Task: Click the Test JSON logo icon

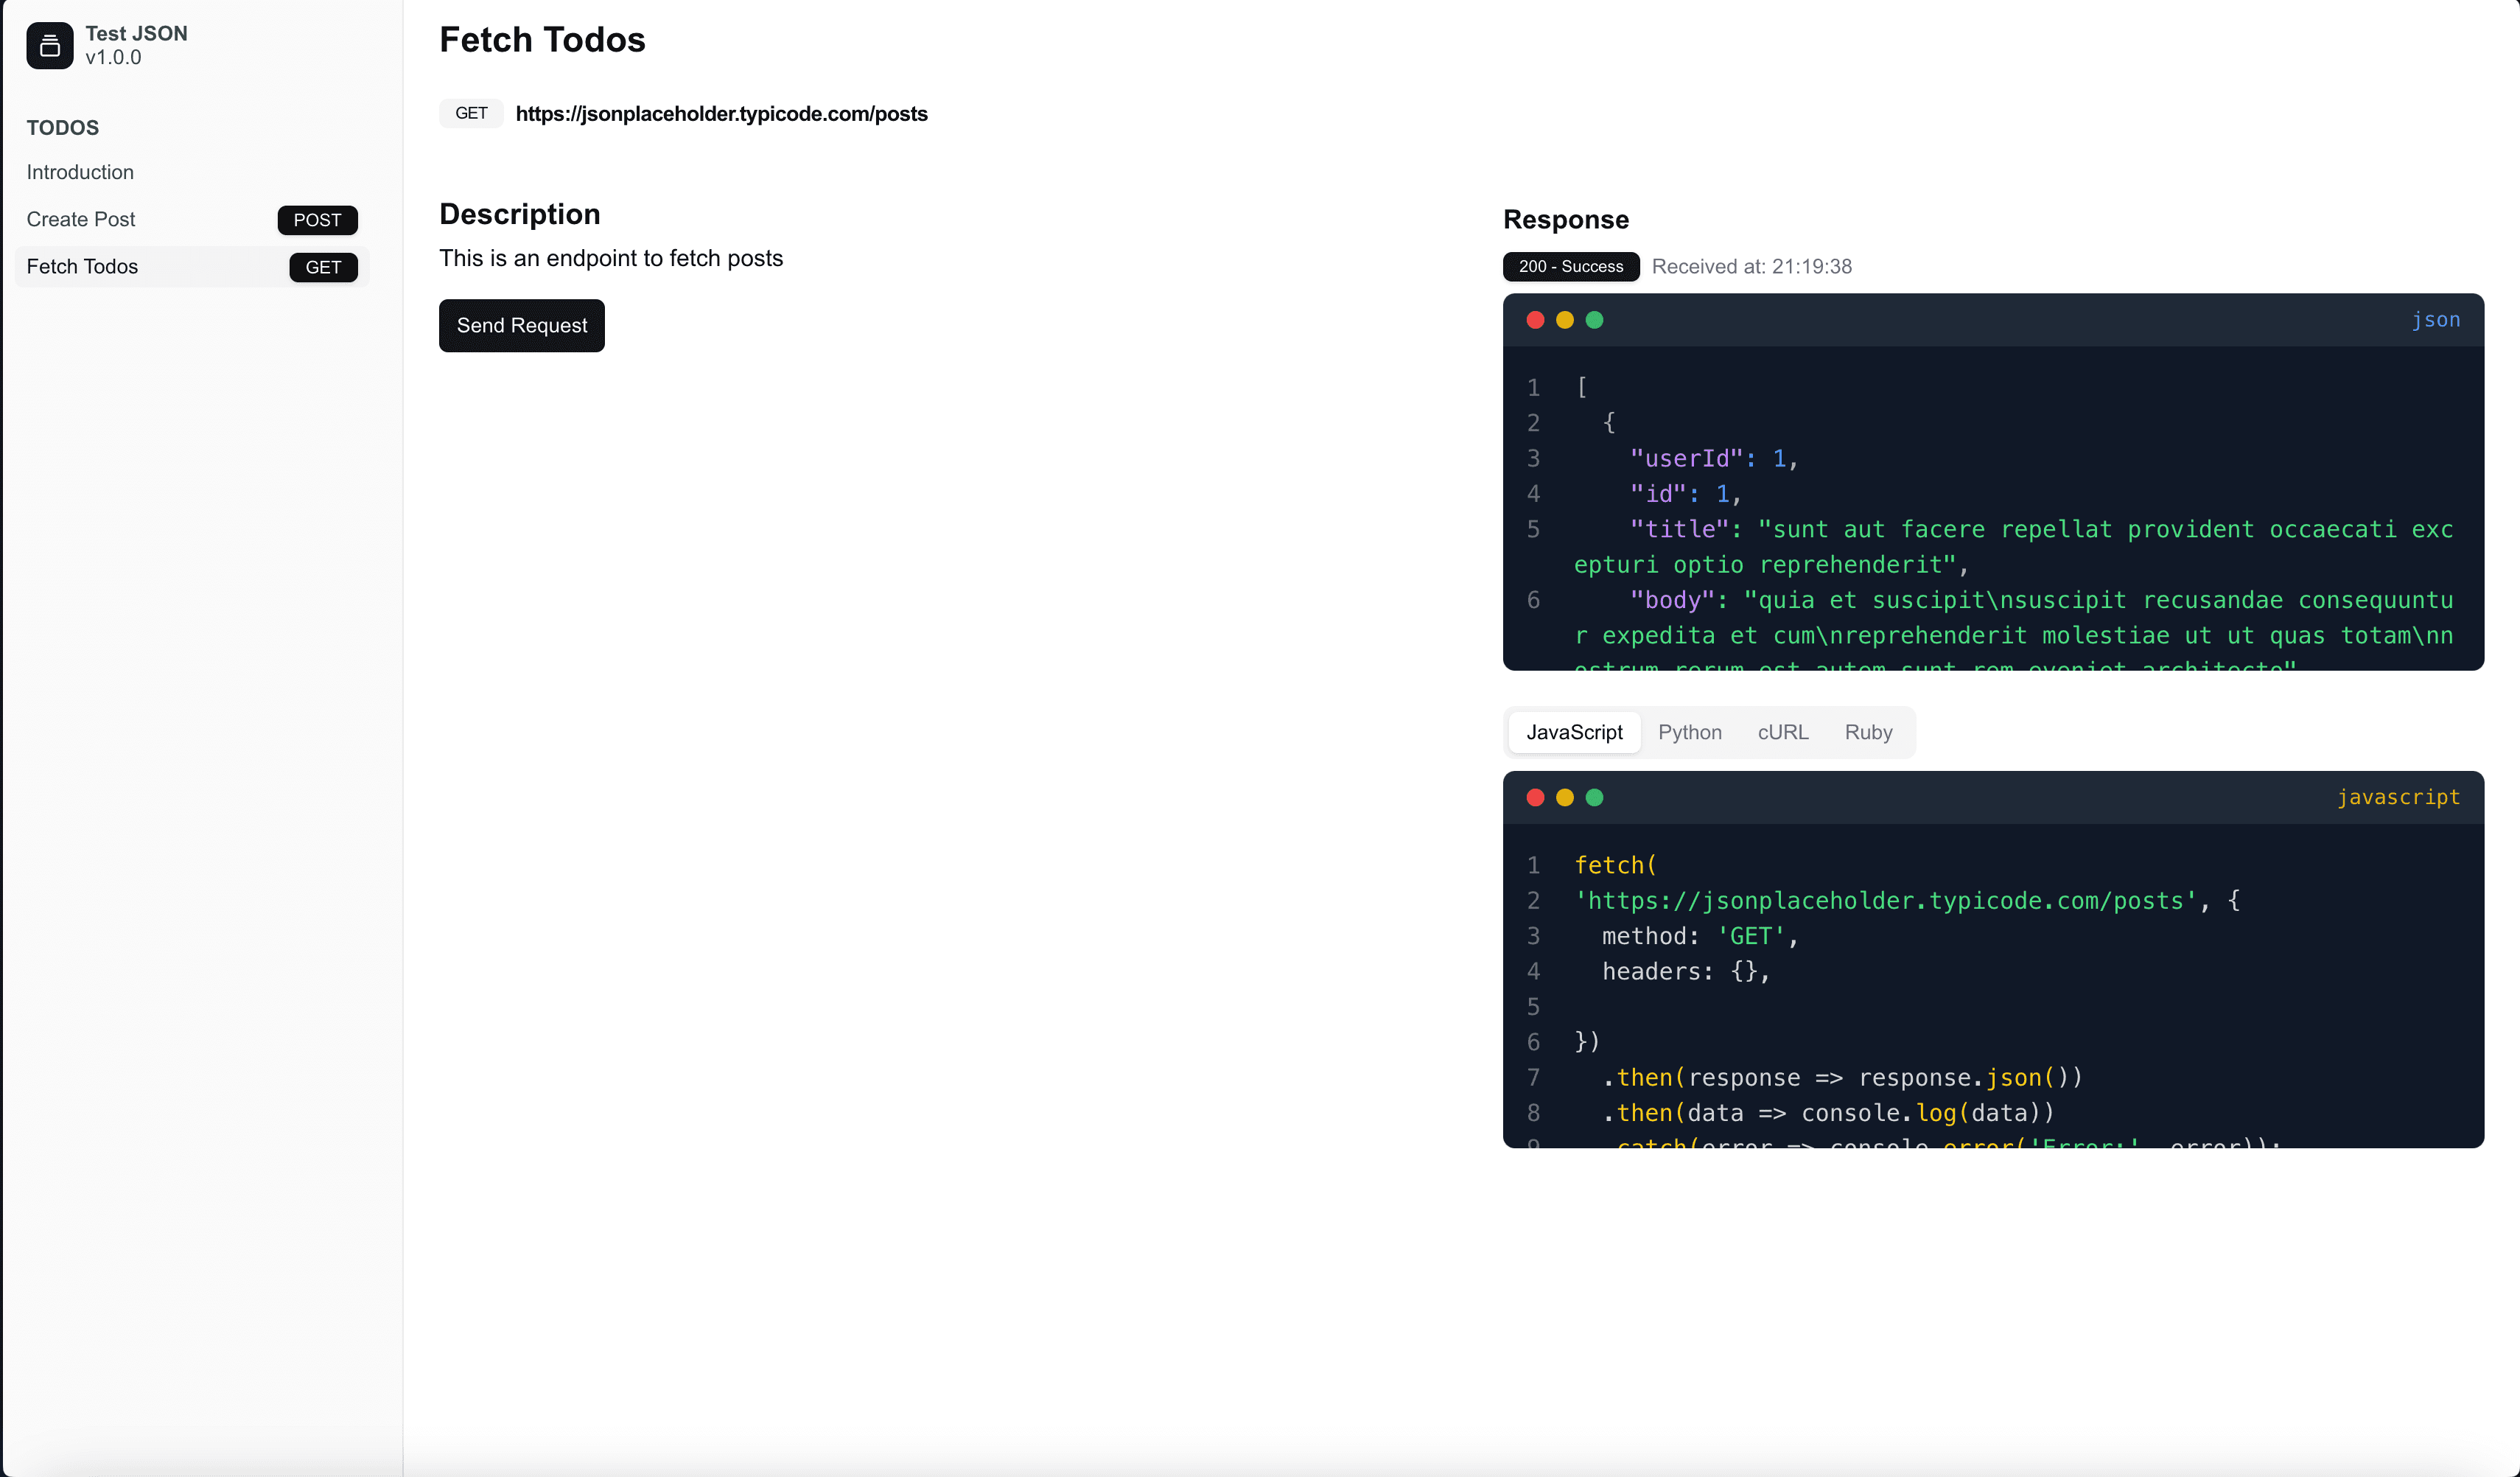Action: 49,45
